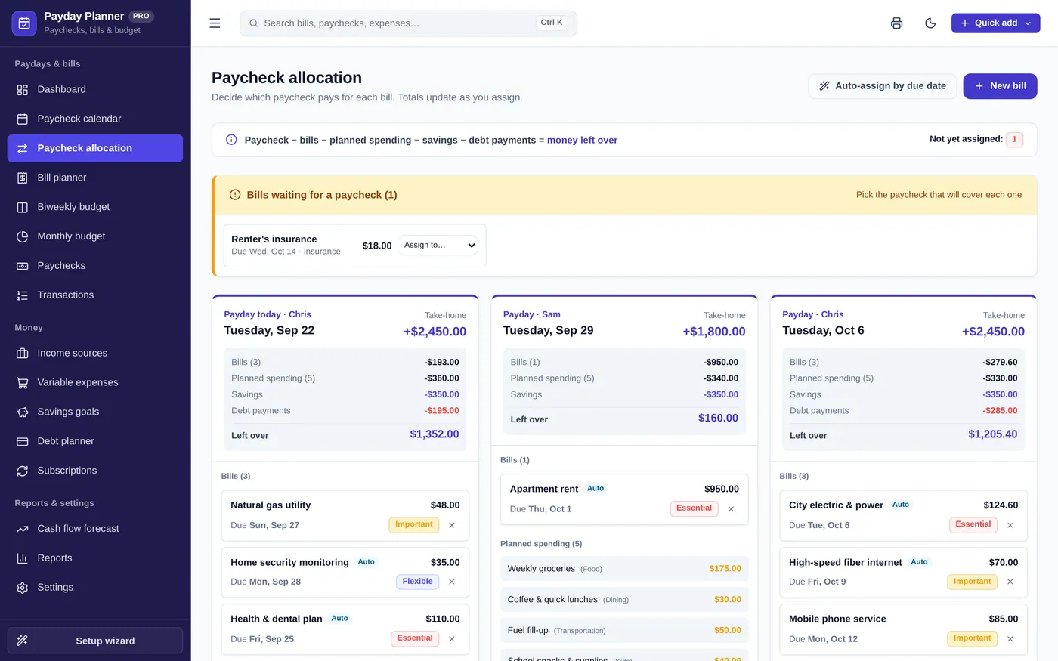The height and width of the screenshot is (661, 1058).
Task: Open the Quick add dropdown
Action: 995,23
